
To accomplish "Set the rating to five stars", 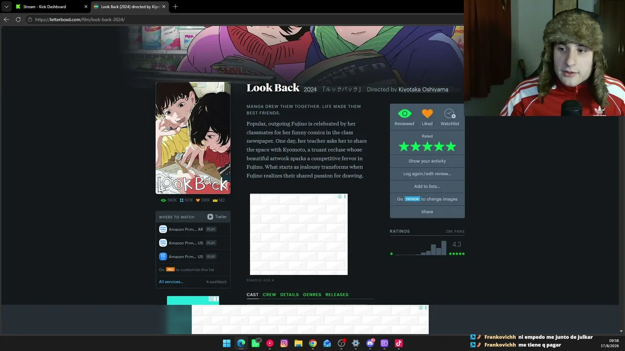I will coord(450,146).
